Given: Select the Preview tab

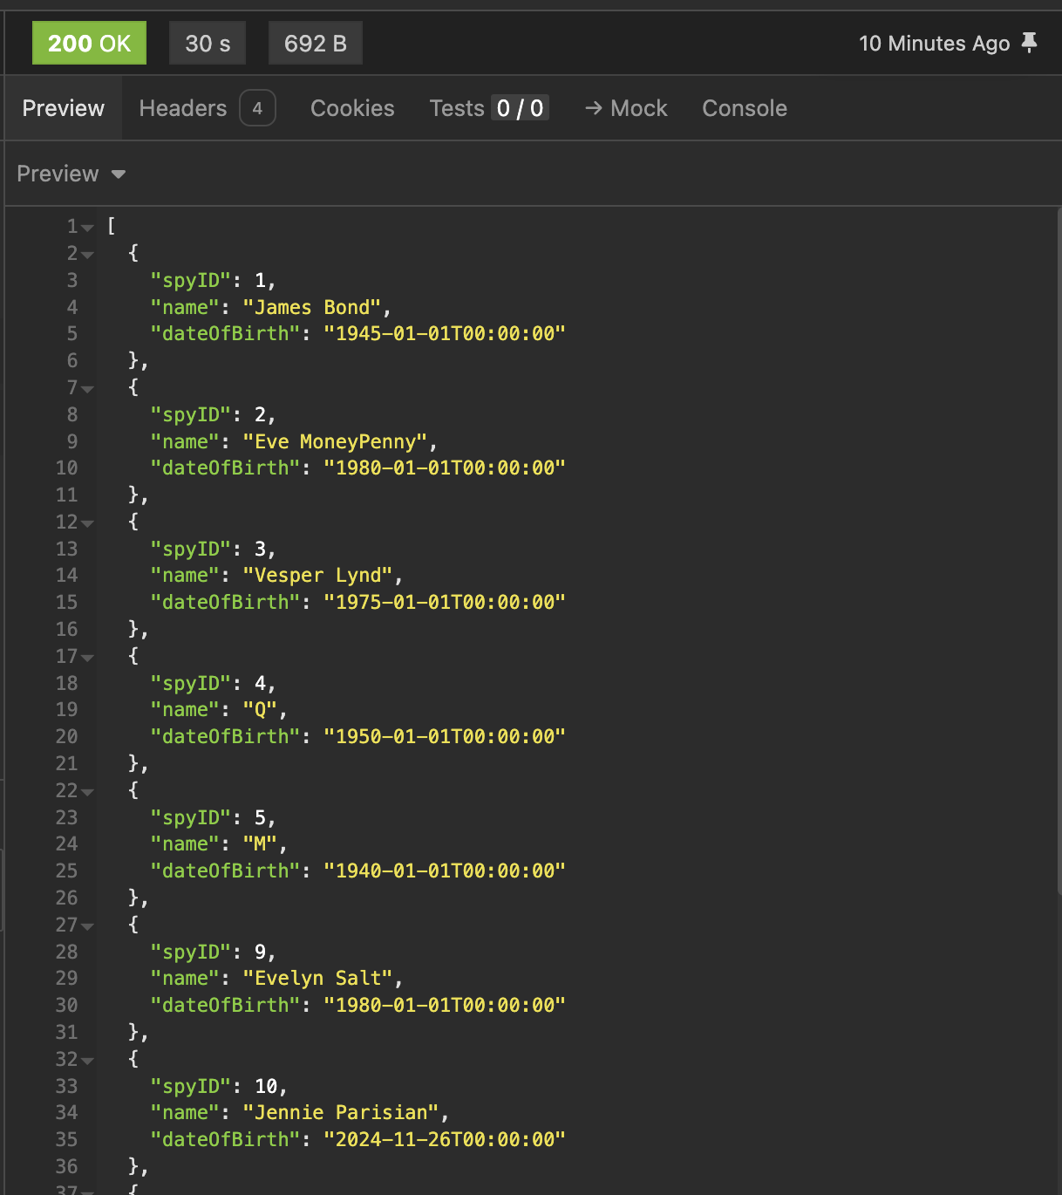Looking at the screenshot, I should [x=63, y=108].
